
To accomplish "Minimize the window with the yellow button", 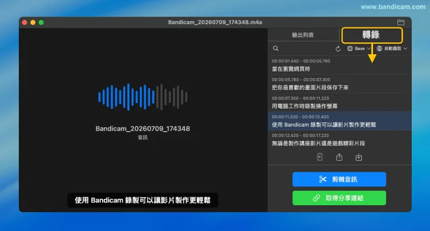I will tap(33, 23).
